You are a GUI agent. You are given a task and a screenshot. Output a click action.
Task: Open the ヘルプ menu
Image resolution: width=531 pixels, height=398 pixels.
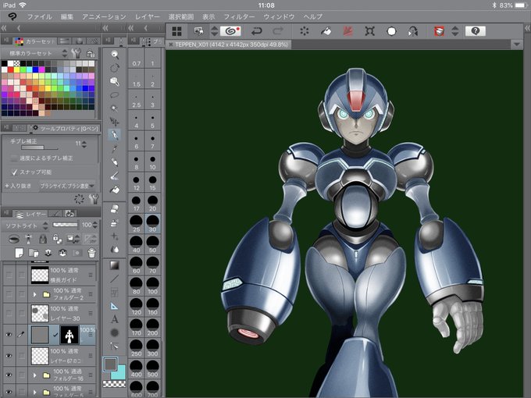point(312,16)
